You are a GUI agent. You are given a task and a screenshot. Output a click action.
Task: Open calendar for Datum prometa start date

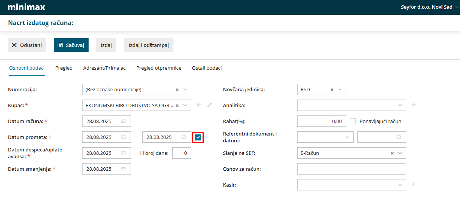123,137
